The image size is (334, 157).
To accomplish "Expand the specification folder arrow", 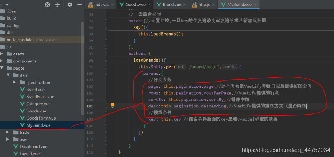I will 14,82.
